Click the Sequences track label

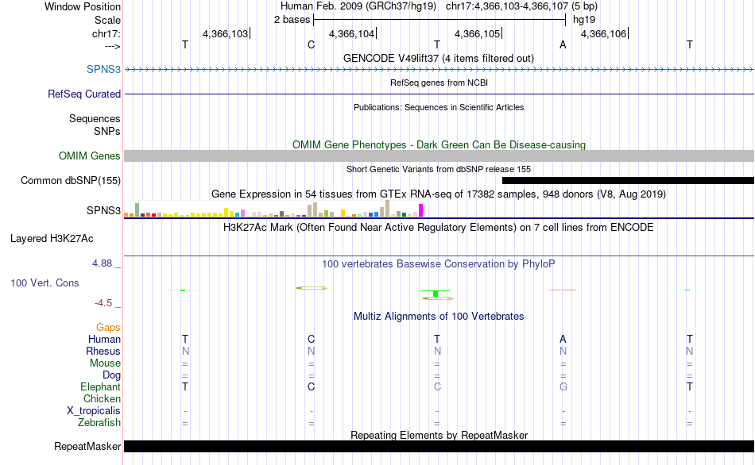pyautogui.click(x=95, y=118)
